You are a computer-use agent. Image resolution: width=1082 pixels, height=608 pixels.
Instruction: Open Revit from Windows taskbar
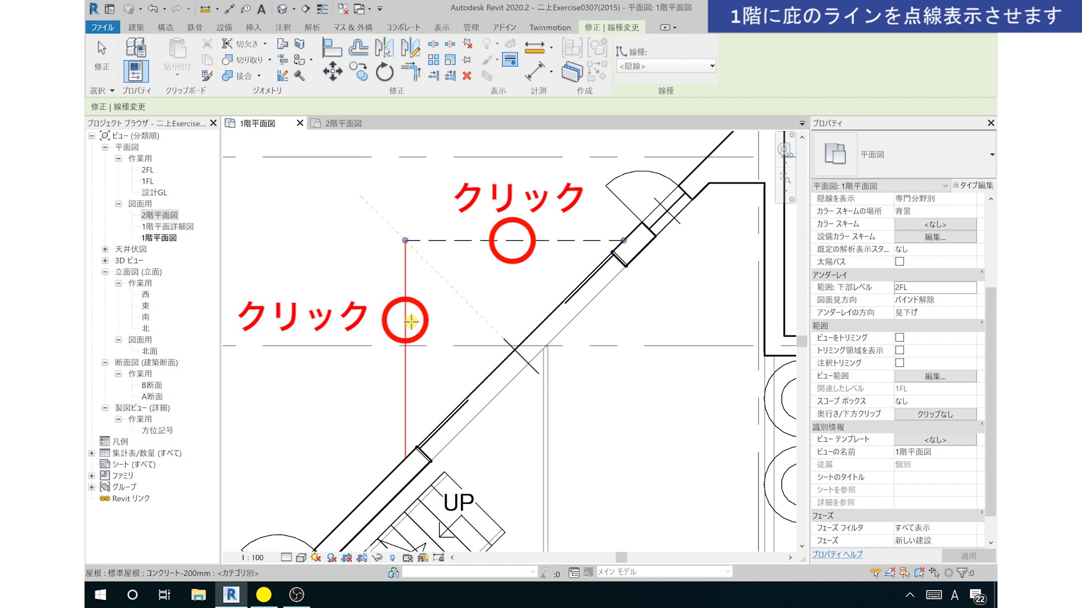(231, 594)
